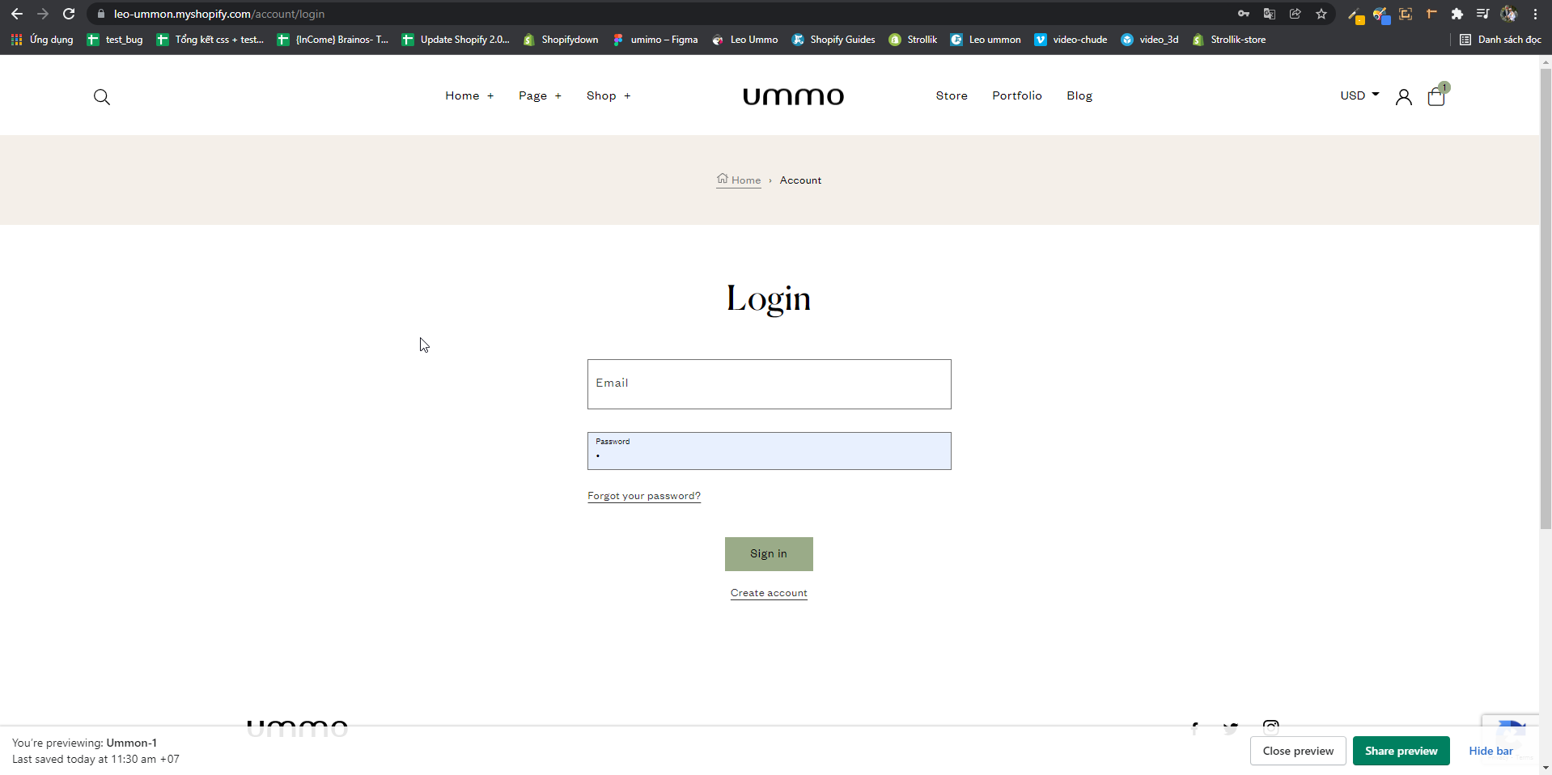Click Forgot your password? link
Viewport: 1552px width, 775px height.
[644, 496]
